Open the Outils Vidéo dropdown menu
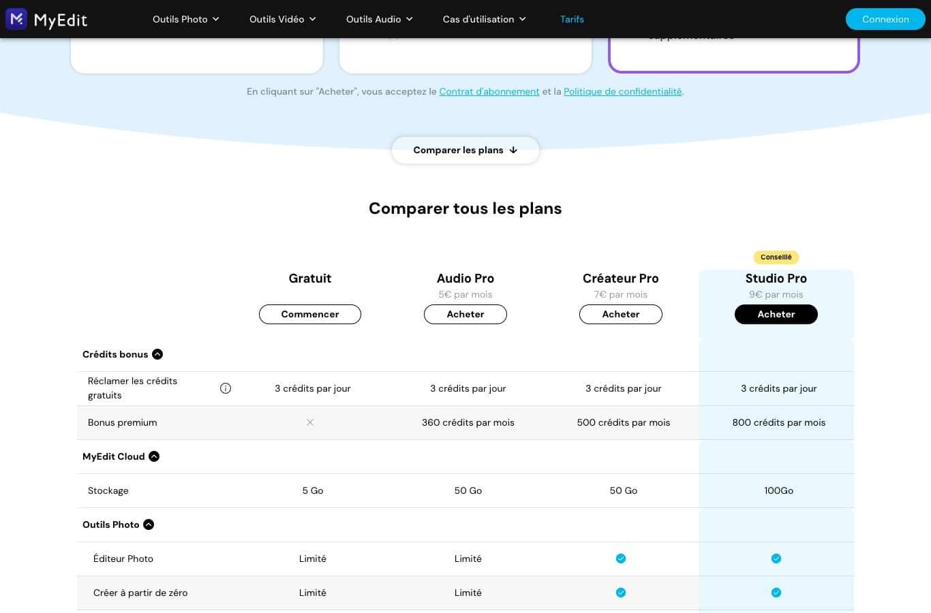The height and width of the screenshot is (613, 931). pos(283,19)
